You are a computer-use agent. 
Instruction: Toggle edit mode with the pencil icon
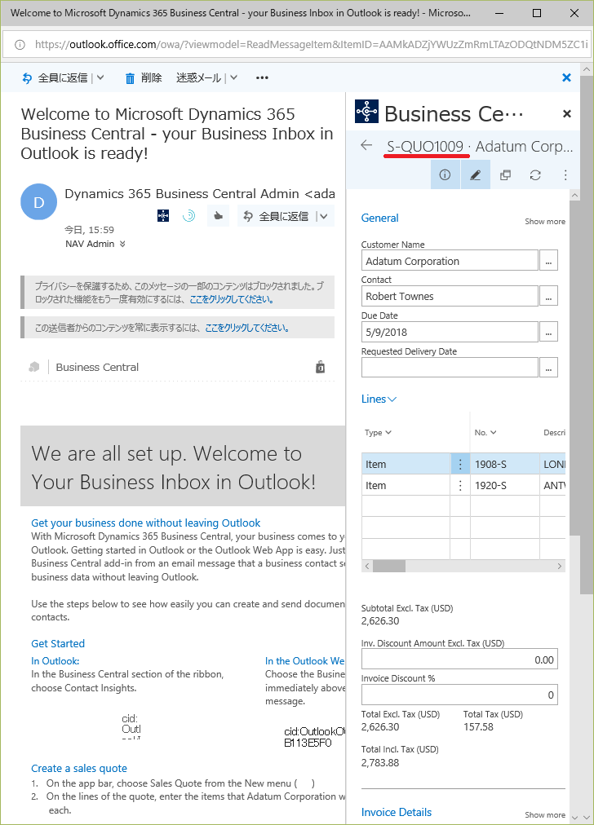(476, 174)
